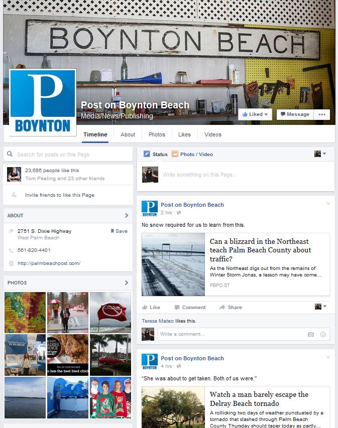Open the About tab

pos(128,134)
